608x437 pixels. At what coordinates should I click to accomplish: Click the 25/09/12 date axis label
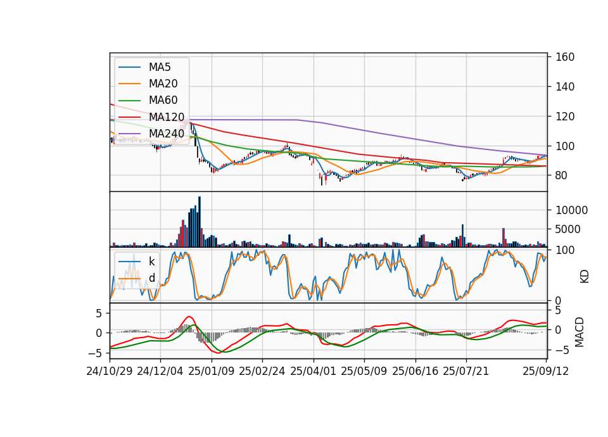coord(546,371)
